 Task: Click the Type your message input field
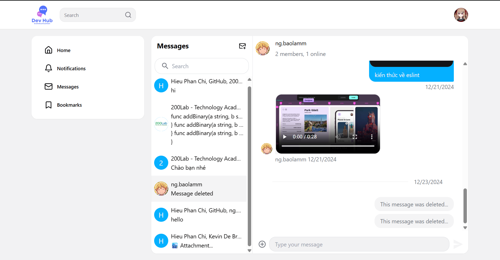pos(359,244)
